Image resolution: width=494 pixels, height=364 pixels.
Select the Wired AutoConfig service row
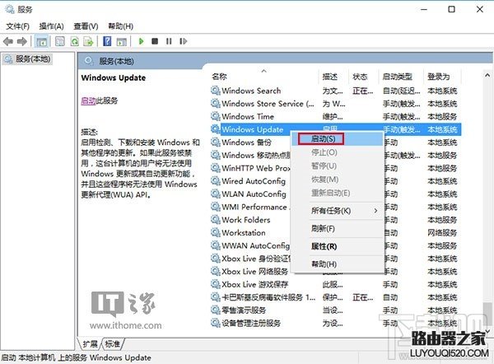[335, 181]
